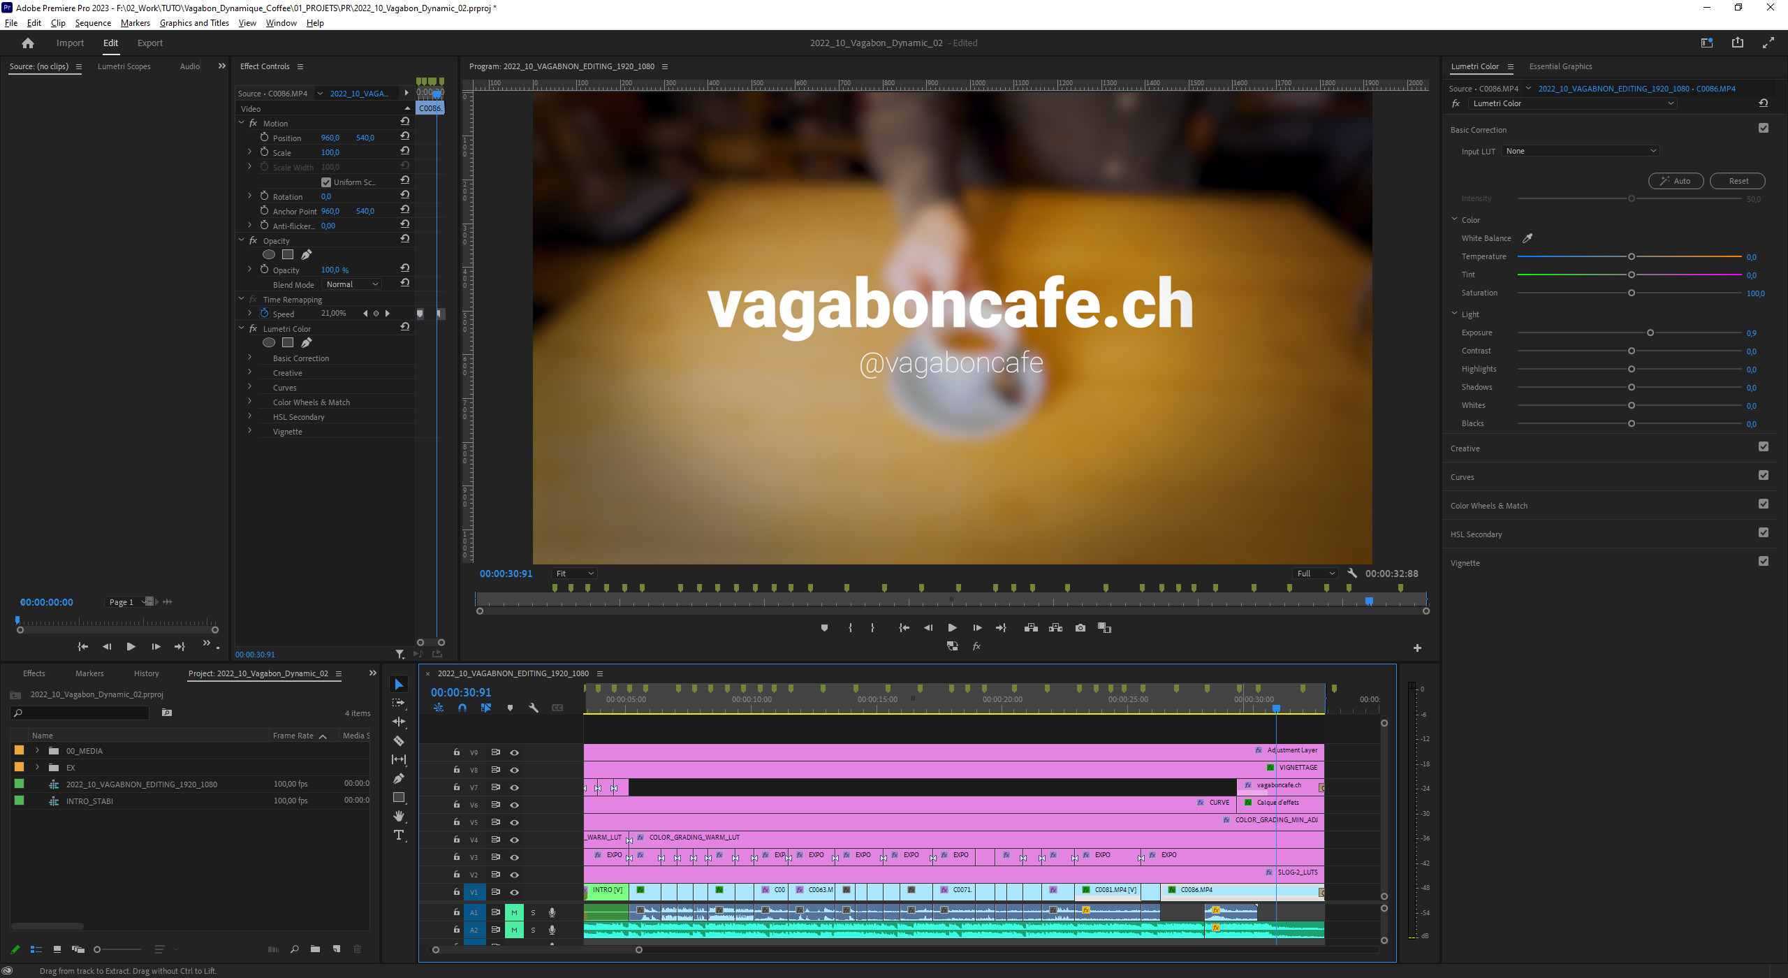This screenshot has height=978, width=1788.
Task: Adjust the Saturation slider handle
Action: [x=1632, y=293]
